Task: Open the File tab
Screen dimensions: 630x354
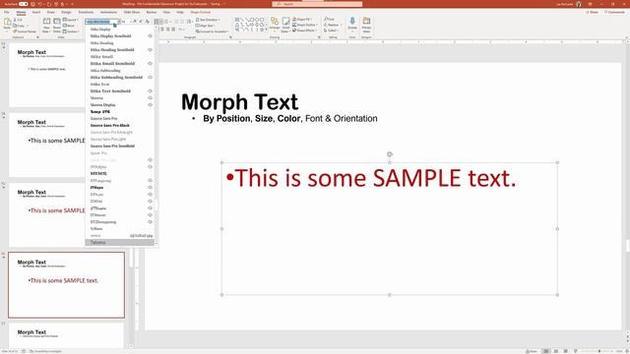Action: tap(7, 12)
